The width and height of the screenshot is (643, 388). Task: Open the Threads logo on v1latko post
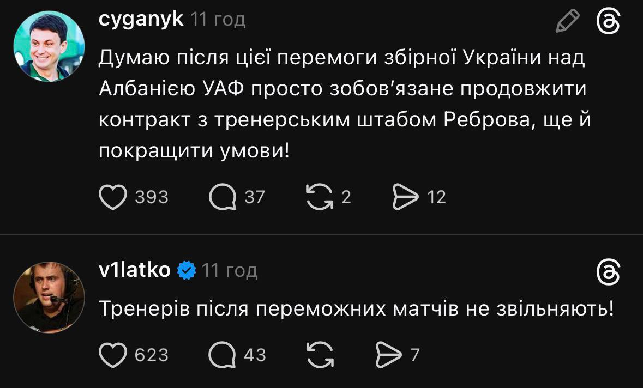pos(609,272)
